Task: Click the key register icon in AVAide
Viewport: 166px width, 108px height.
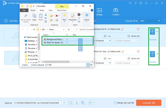Action: point(135,3)
